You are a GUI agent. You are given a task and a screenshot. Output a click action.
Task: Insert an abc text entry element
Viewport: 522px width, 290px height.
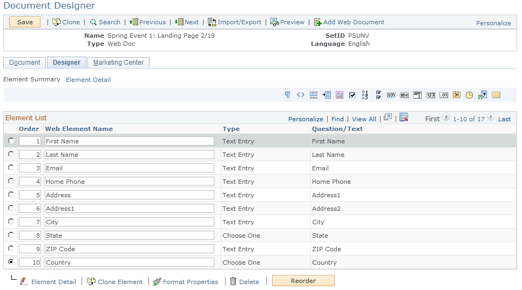coord(404,95)
